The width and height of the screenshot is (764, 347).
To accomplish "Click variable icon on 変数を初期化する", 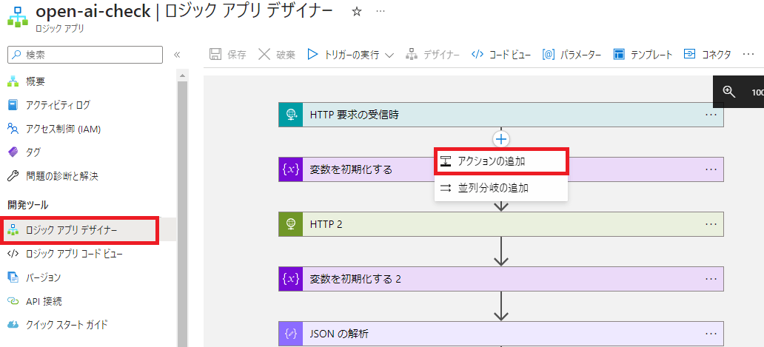I will (291, 169).
